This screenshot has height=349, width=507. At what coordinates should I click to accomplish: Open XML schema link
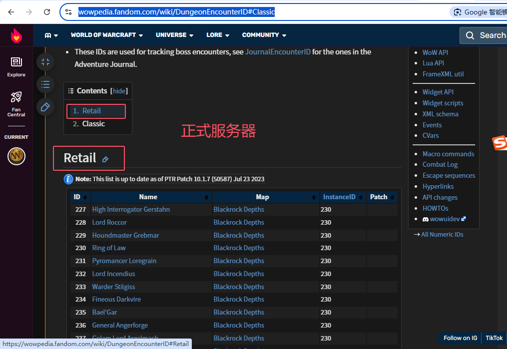pyautogui.click(x=441, y=114)
